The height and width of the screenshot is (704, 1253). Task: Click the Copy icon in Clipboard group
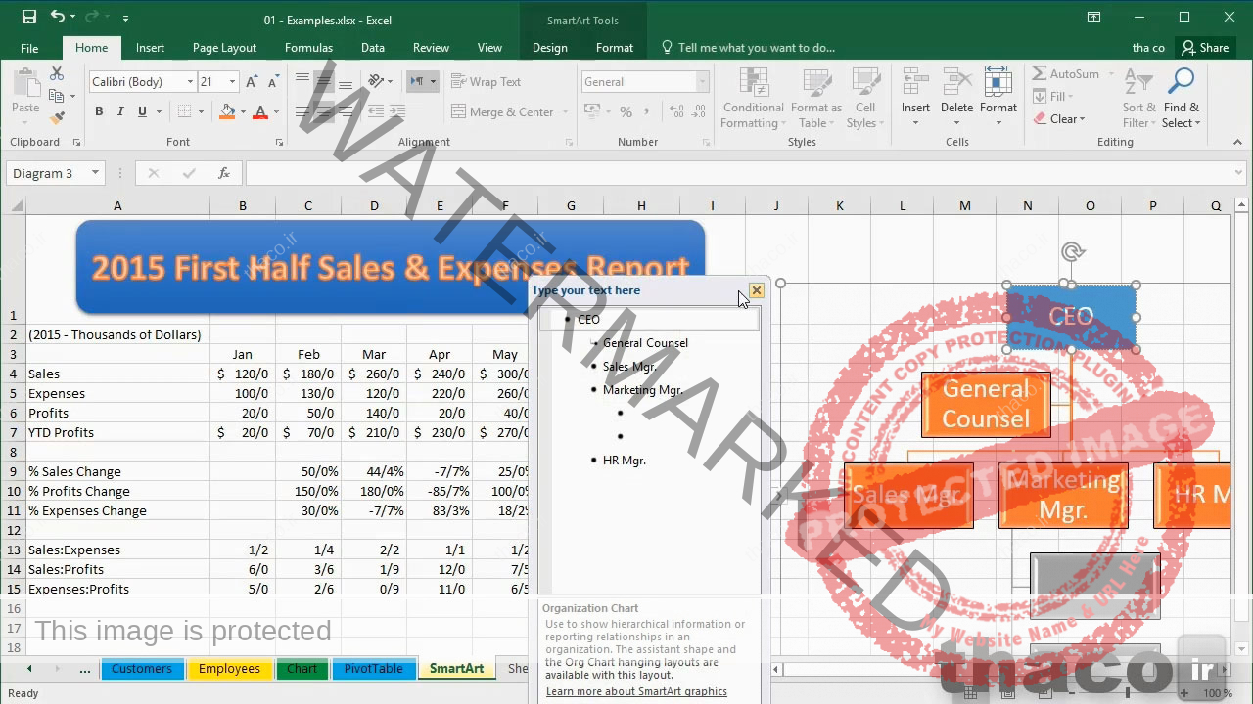click(x=57, y=96)
